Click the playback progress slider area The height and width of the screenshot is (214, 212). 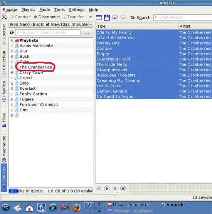coord(170,189)
